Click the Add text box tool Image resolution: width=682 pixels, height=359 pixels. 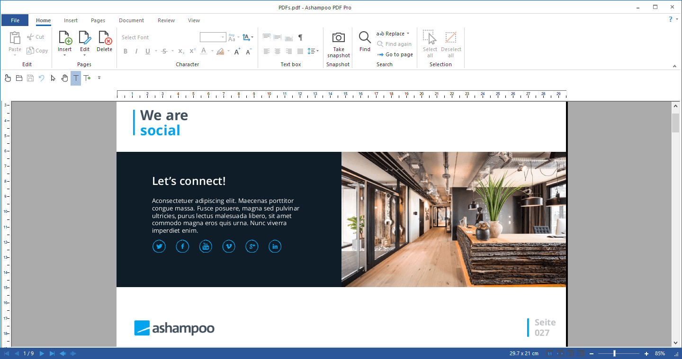point(87,78)
